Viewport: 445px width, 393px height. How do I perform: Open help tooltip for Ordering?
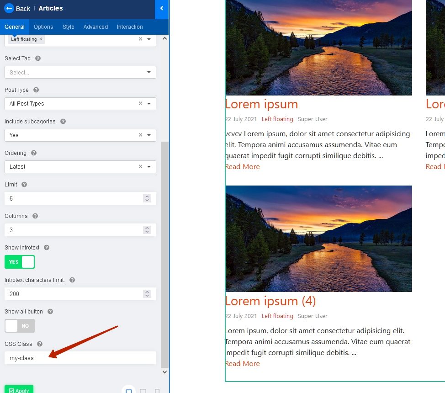[x=34, y=153]
